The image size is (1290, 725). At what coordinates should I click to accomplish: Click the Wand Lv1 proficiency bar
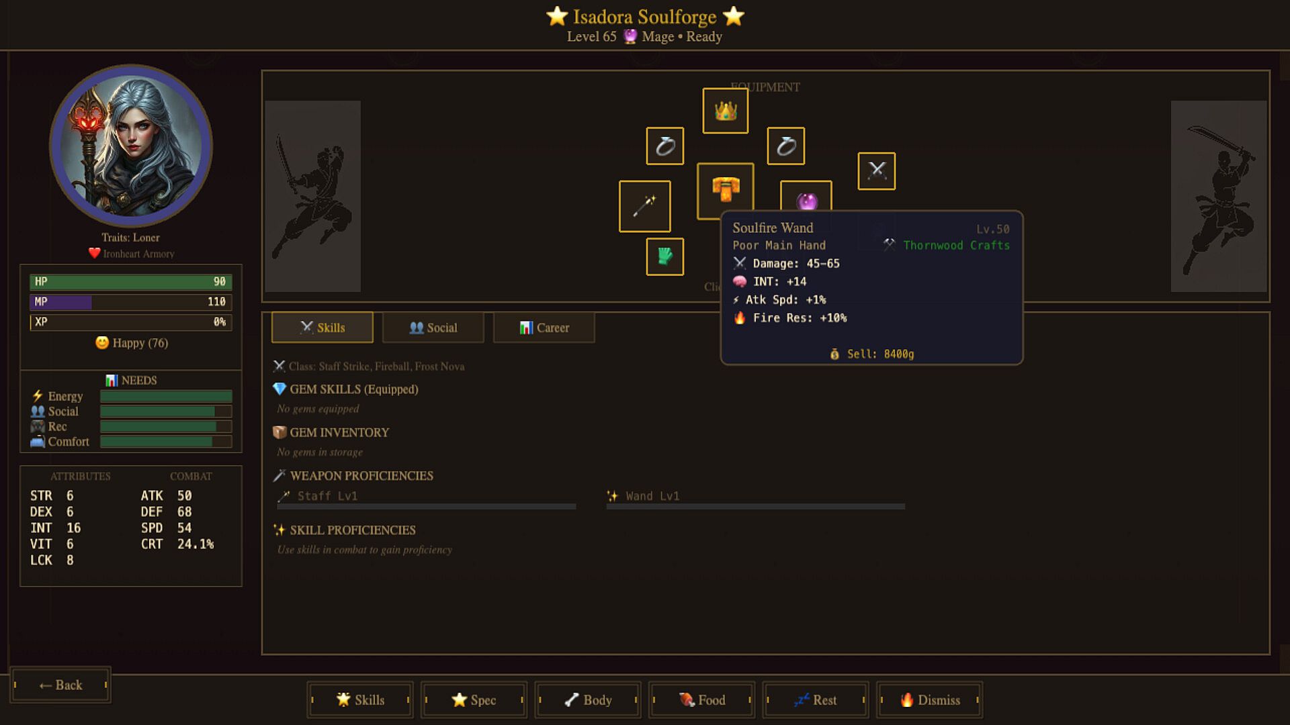point(755,506)
